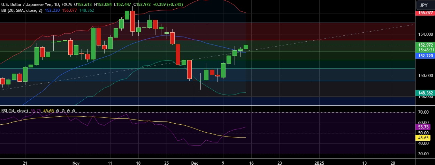Click the red 156.077 value in BB legend

click(69, 10)
